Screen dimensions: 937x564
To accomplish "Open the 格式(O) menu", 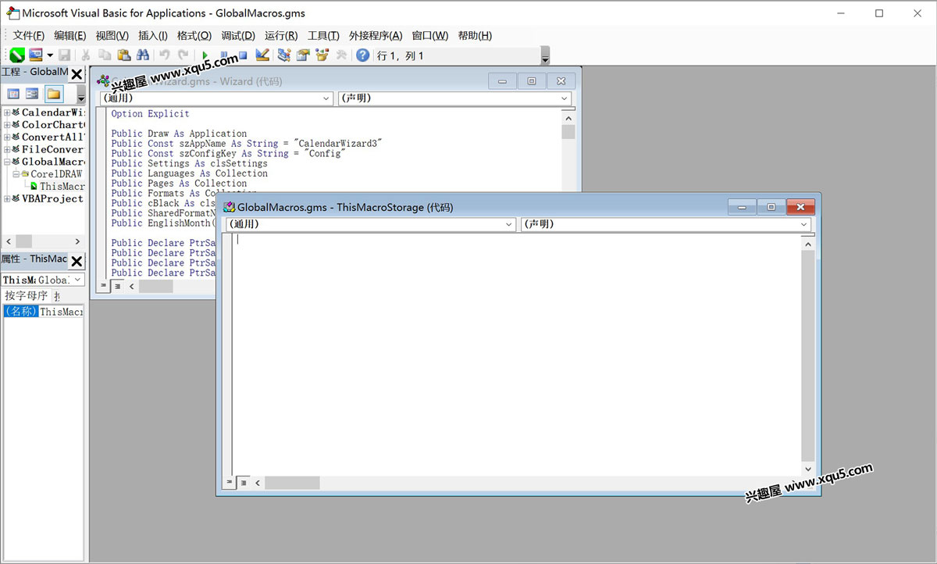I will [194, 35].
